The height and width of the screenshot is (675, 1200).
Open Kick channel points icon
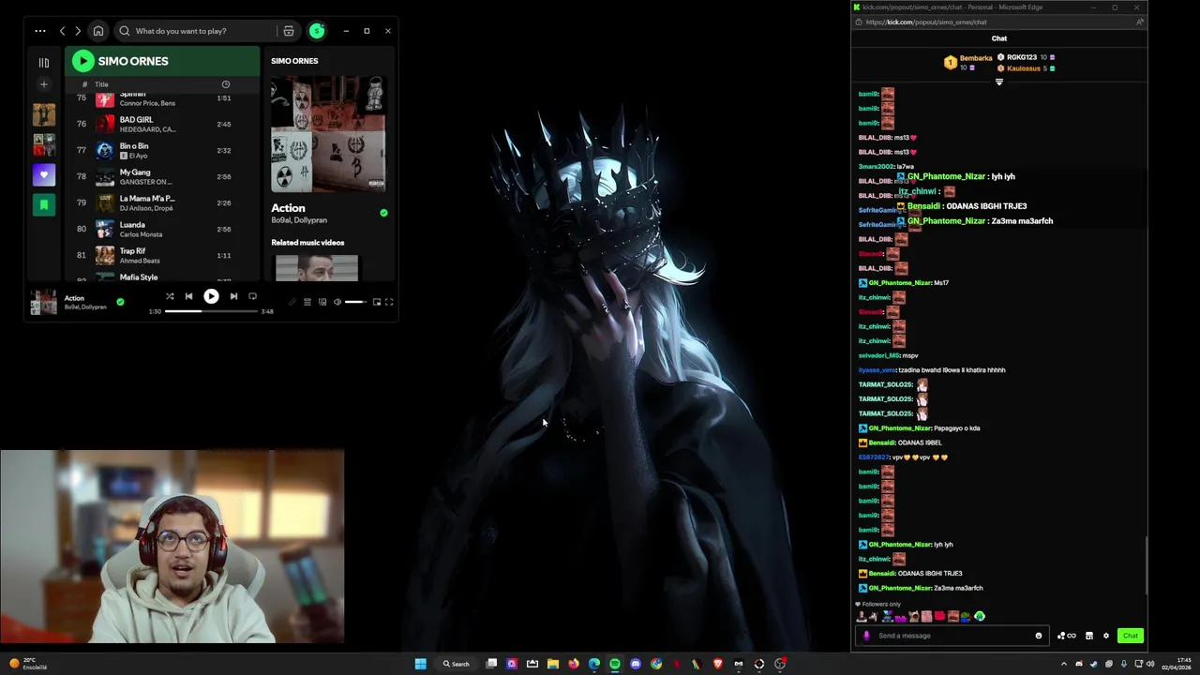tap(1066, 636)
